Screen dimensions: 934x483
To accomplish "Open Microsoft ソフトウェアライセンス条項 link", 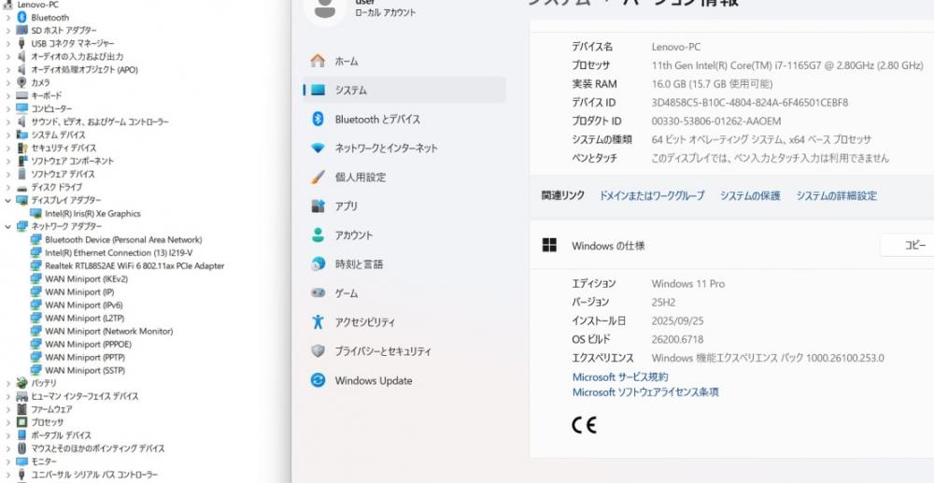I will pyautogui.click(x=645, y=391).
